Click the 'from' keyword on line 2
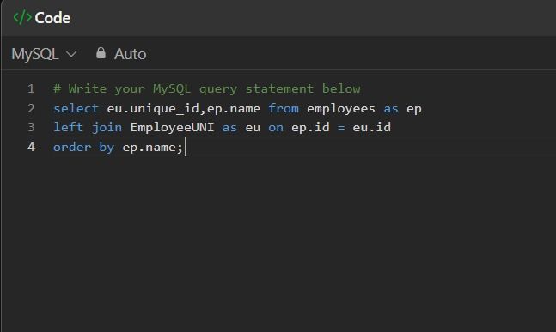Screen dimensions: 556x332 [284, 108]
